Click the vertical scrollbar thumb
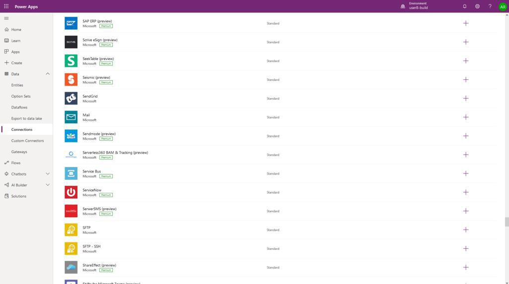This screenshot has height=284, width=509. pos(507,222)
